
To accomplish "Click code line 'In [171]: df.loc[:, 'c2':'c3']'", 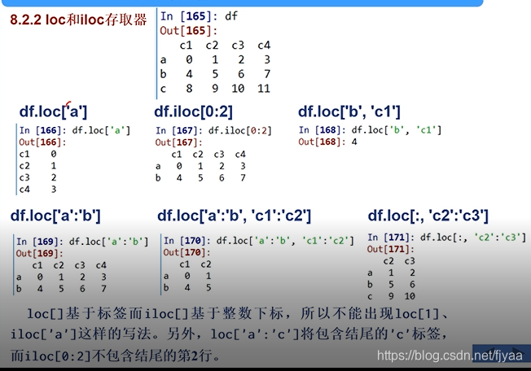I will [446, 237].
